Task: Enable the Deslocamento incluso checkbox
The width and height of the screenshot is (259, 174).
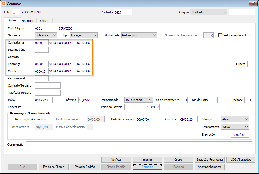Action: click(x=220, y=35)
